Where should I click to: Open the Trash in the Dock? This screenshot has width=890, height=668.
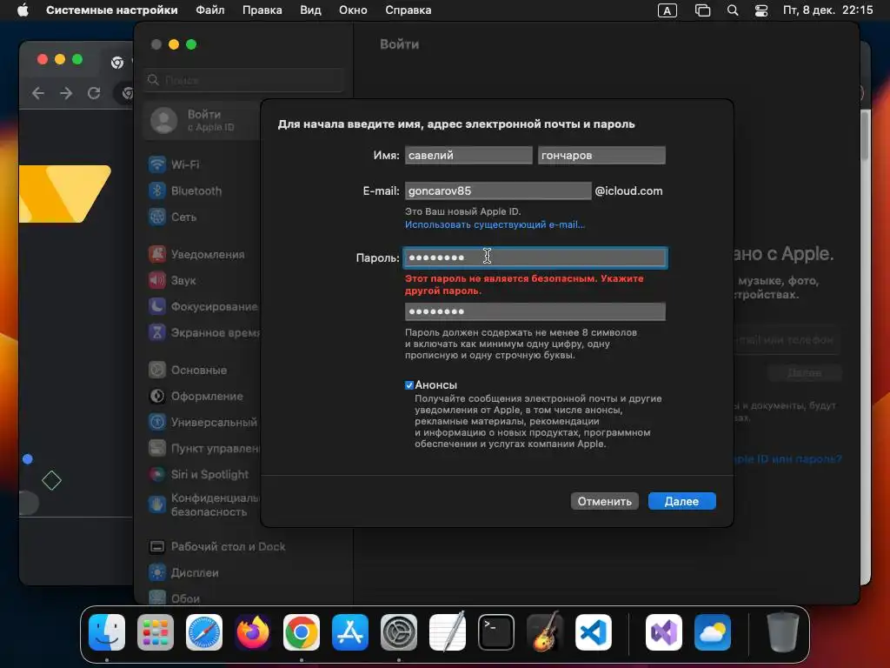783,632
